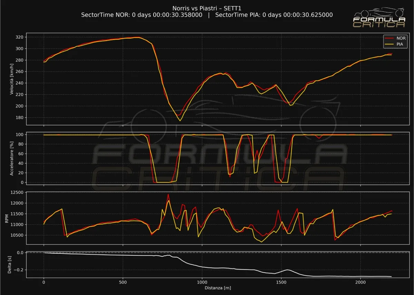Click the 1000 tick on distance axis

(x=202, y=282)
